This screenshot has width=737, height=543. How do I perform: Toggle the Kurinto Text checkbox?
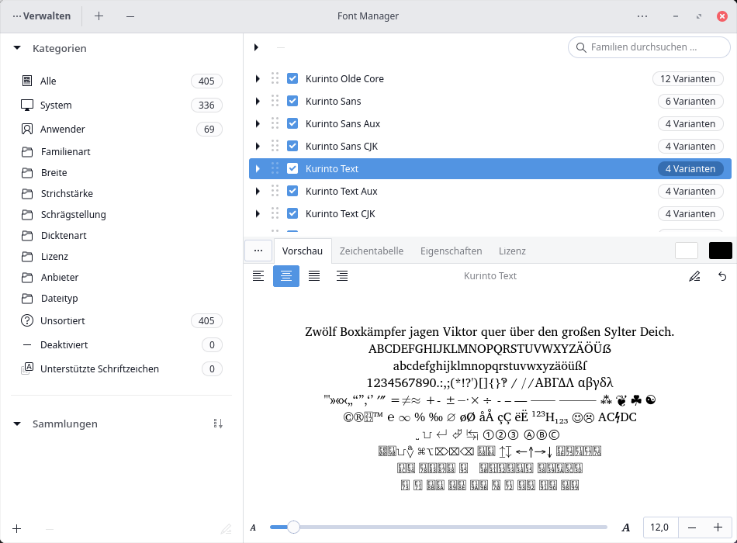292,169
